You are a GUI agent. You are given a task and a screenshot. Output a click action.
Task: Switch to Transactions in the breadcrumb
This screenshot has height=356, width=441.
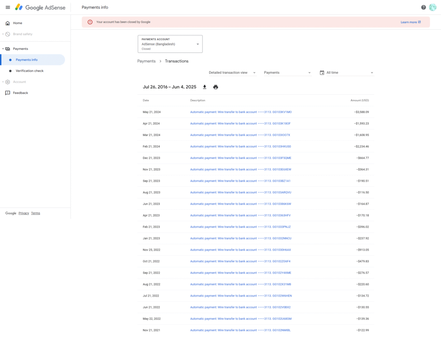(x=177, y=61)
